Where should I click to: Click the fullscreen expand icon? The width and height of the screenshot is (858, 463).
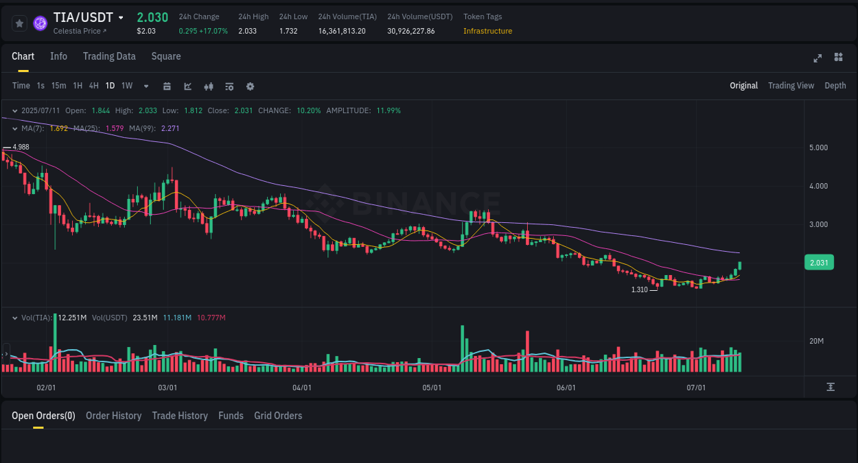pyautogui.click(x=817, y=58)
